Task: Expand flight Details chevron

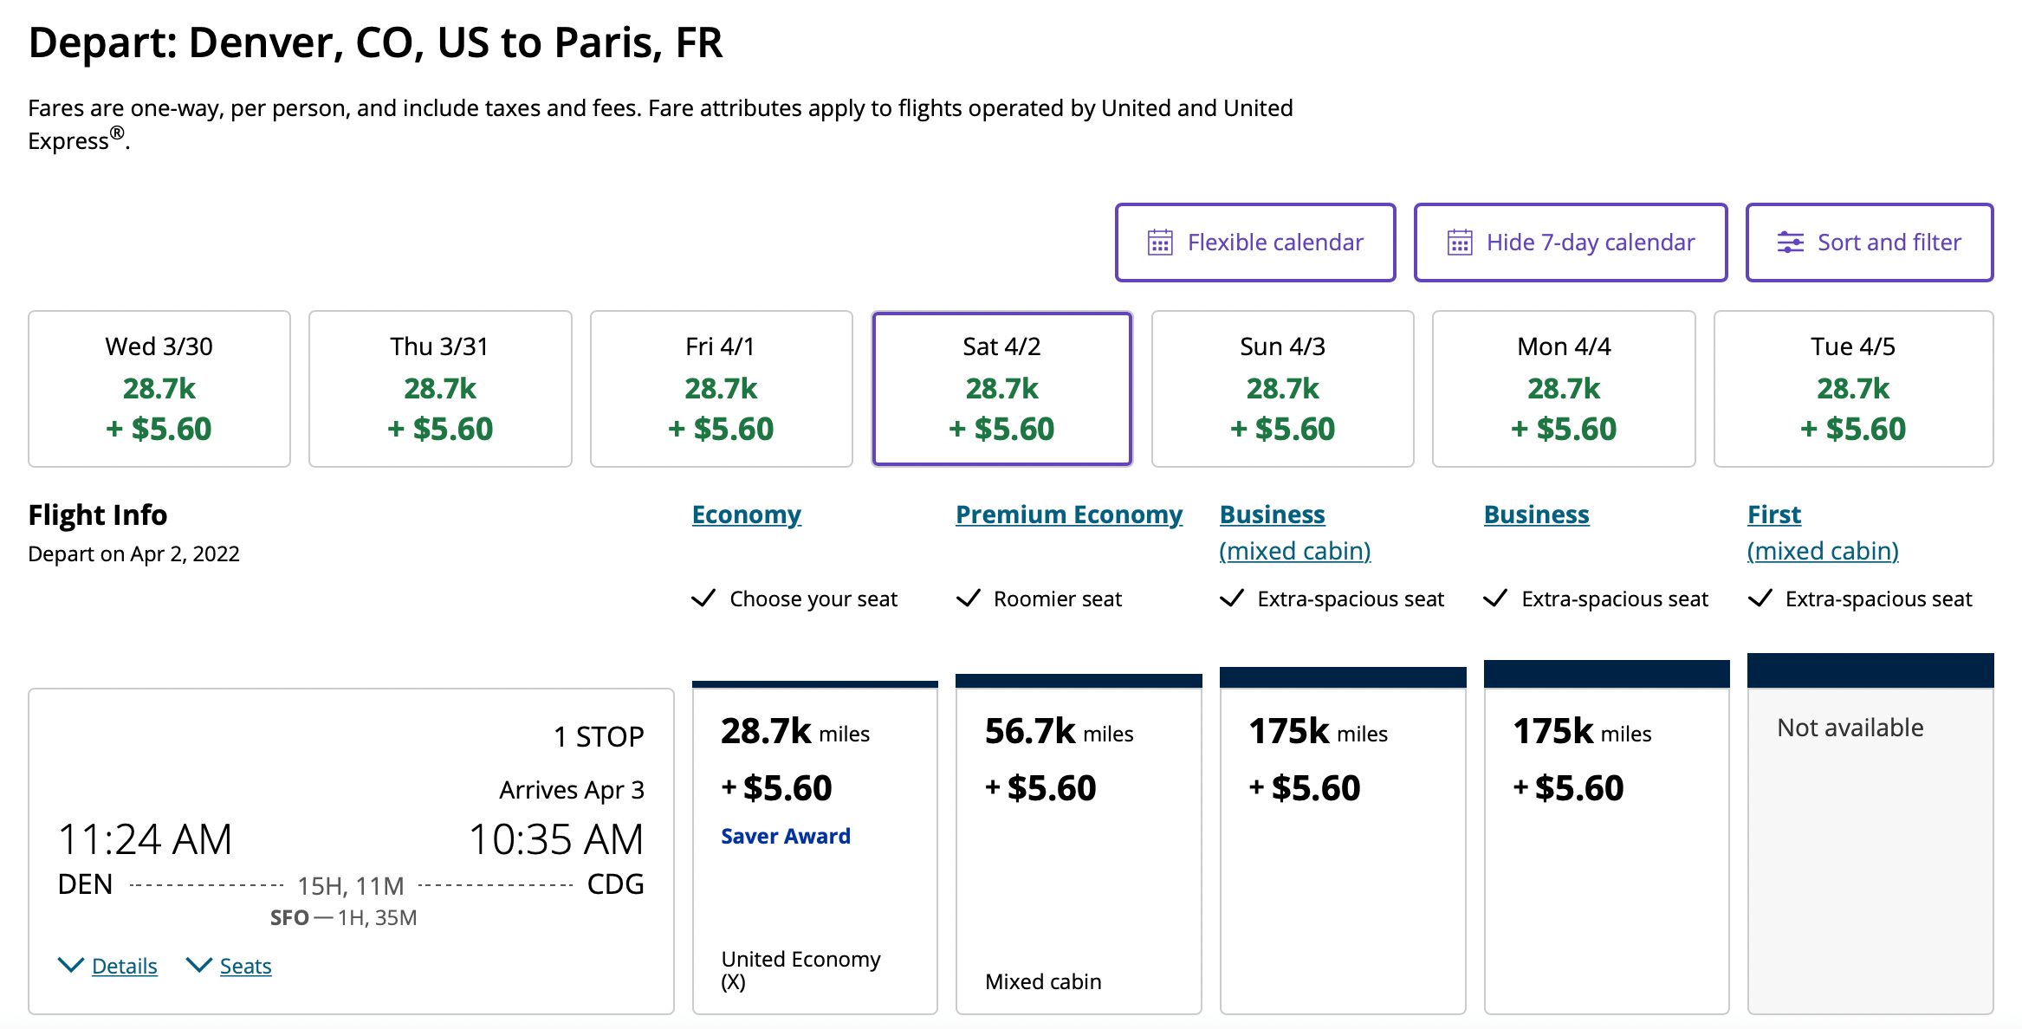Action: click(x=71, y=965)
